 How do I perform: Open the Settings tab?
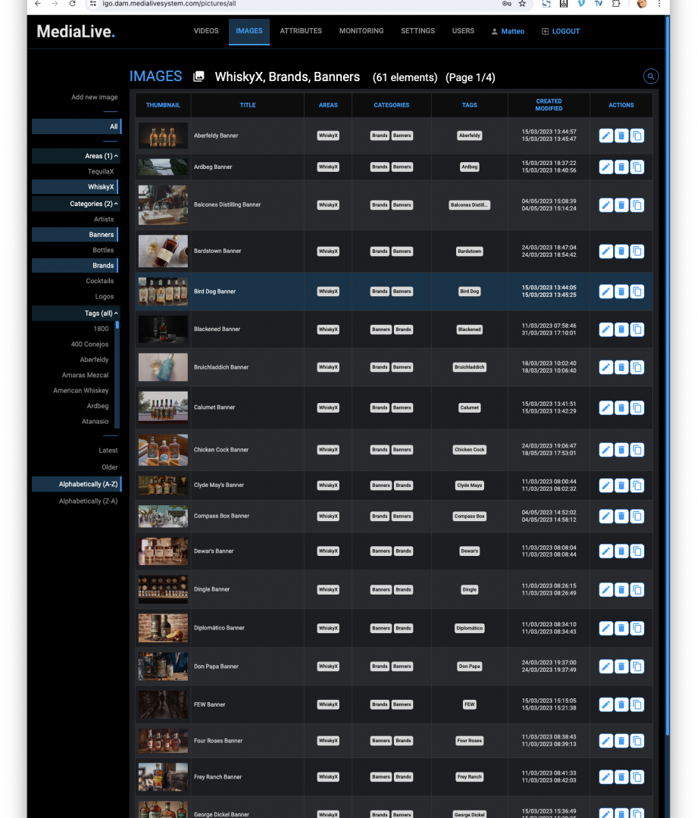pos(418,31)
